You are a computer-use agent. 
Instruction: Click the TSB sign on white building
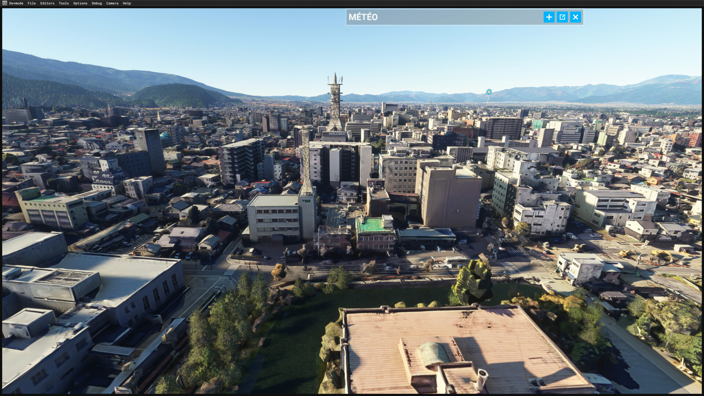click(x=306, y=201)
